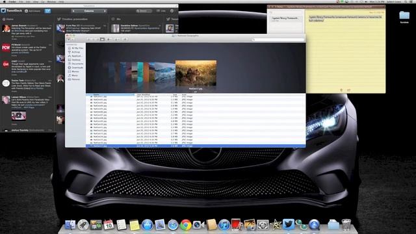Open QuickTime Player from the Dock
The width and height of the screenshot is (416, 234).
pos(314,225)
